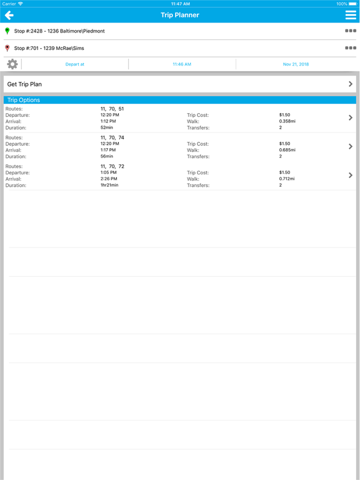Image resolution: width=360 pixels, height=480 pixels.
Task: Tap walk distance 0.685mi
Action: 287,150
